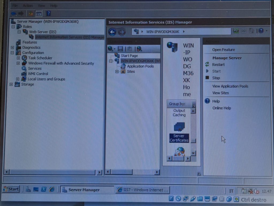The height and width of the screenshot is (206, 274).
Task: Click the left tree pane horizontal scrollbar right arrow
Action: pos(100,172)
